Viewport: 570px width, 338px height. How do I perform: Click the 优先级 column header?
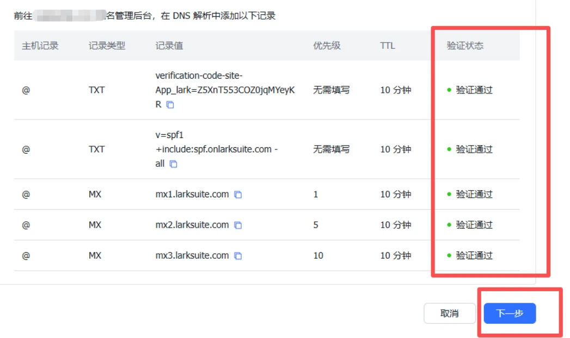point(327,46)
